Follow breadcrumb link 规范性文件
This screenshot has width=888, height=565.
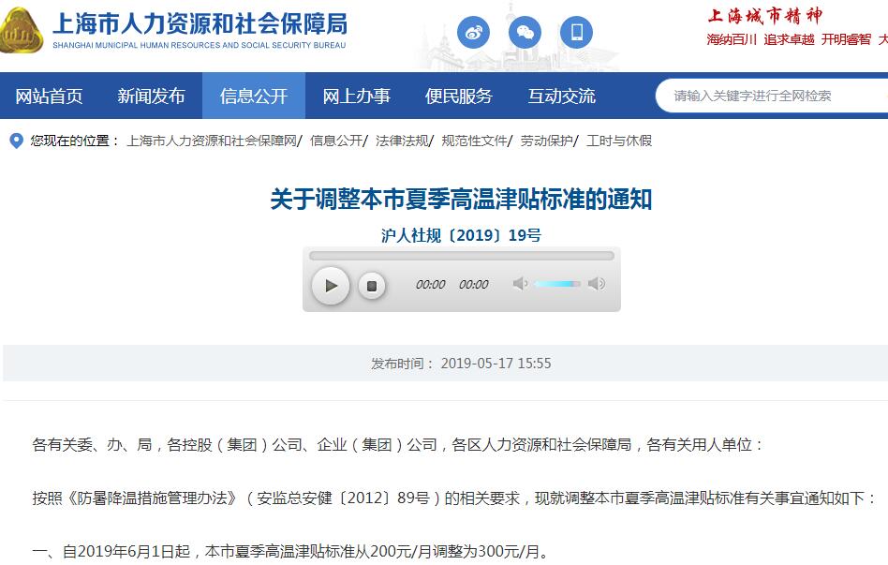pos(474,141)
